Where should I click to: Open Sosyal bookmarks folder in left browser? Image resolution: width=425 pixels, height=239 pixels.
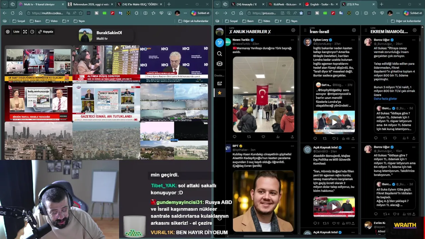click(19, 21)
